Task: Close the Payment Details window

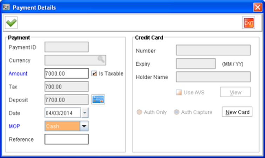Action: (258, 7)
